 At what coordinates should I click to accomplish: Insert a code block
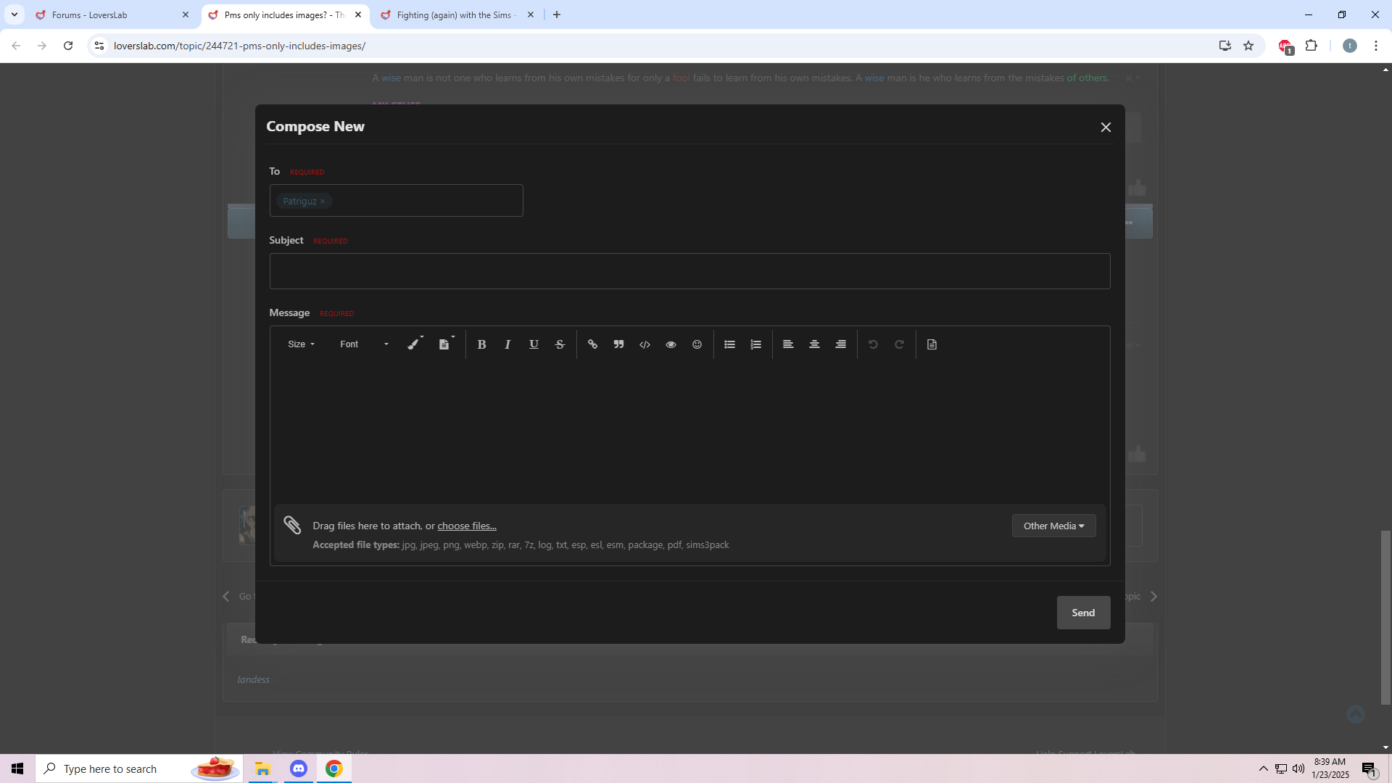coord(645,344)
